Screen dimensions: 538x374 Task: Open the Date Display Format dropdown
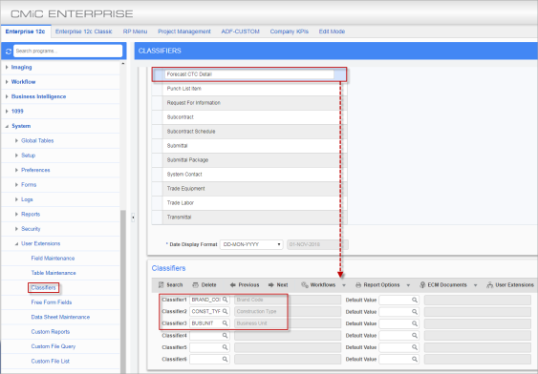point(251,244)
